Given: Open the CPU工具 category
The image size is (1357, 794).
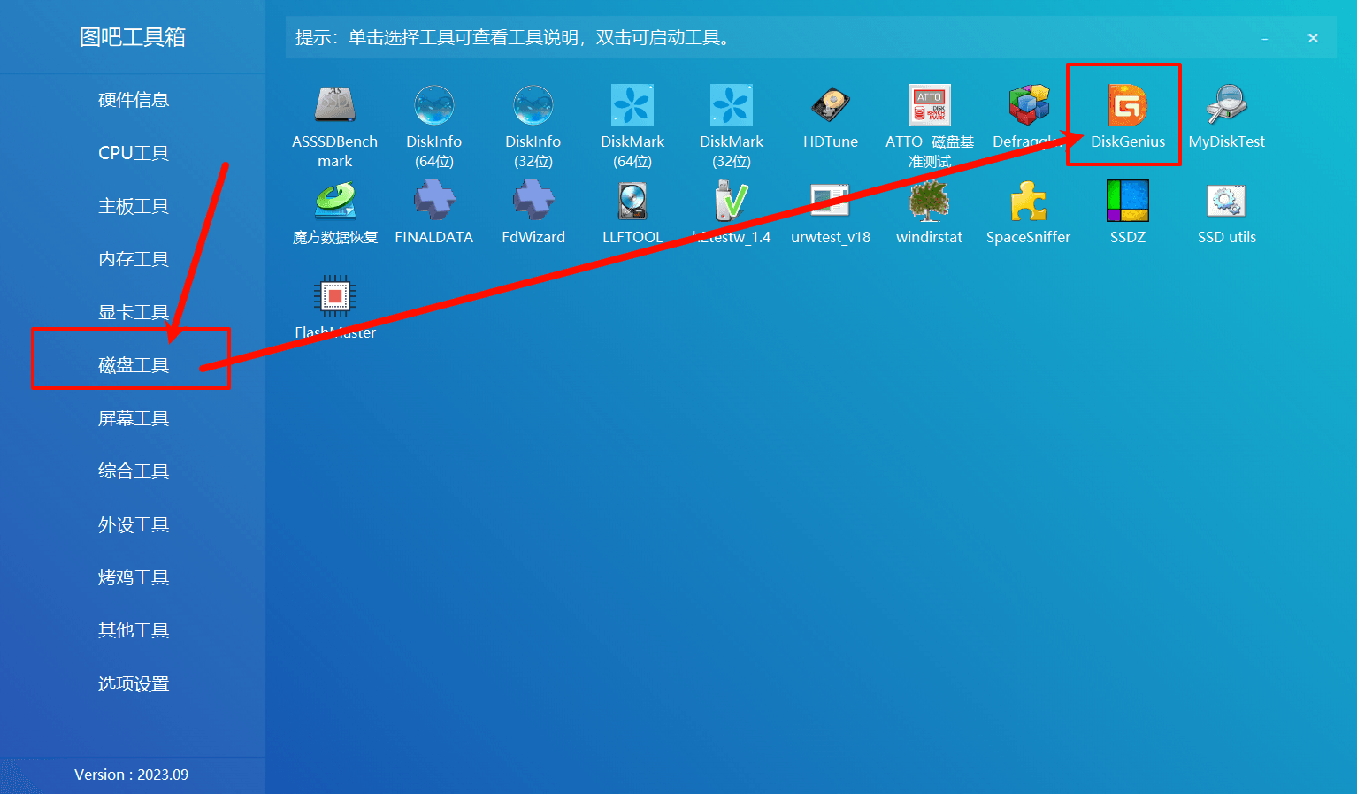Looking at the screenshot, I should point(133,153).
